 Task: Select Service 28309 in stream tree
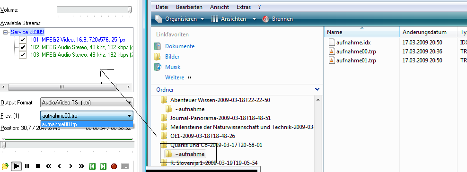click(27, 32)
